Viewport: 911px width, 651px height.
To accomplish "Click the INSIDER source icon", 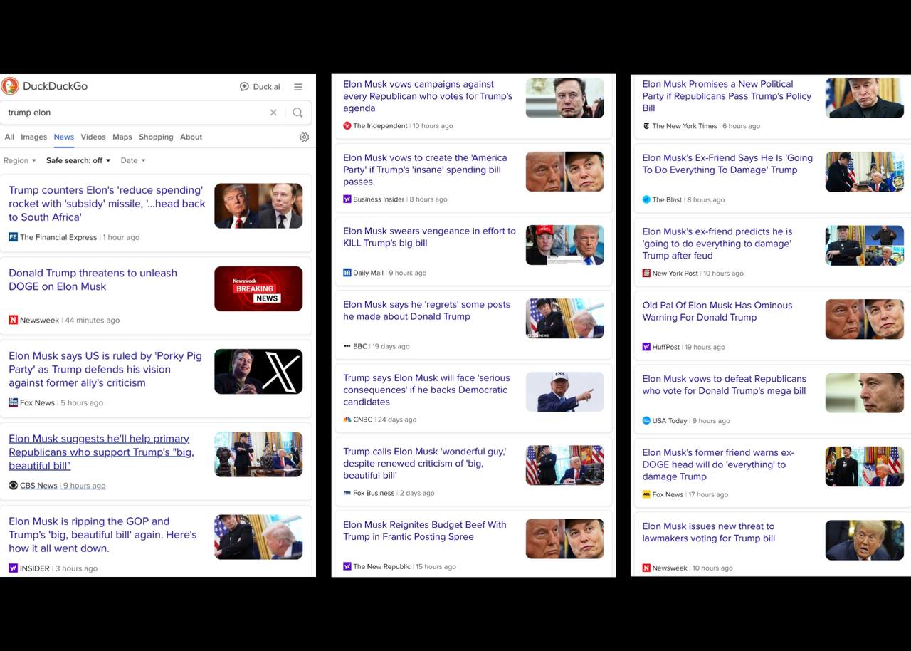I will 13,568.
